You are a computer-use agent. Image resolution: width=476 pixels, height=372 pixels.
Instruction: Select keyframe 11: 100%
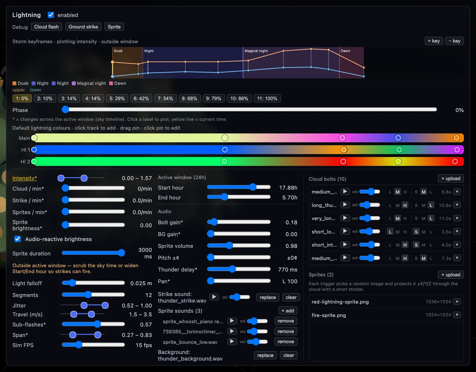coord(267,99)
